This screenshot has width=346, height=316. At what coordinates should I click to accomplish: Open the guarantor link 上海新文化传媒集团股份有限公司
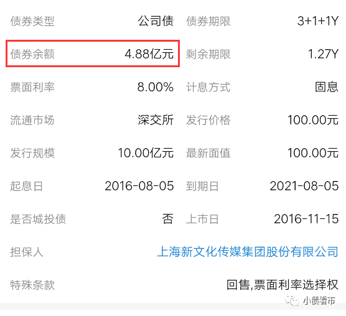coord(248,251)
